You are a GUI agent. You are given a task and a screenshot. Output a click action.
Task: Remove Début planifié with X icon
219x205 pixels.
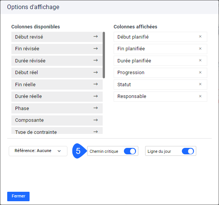tap(200, 37)
